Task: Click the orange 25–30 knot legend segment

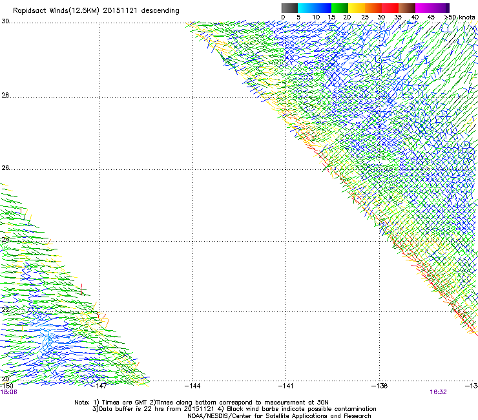Action: (x=373, y=8)
